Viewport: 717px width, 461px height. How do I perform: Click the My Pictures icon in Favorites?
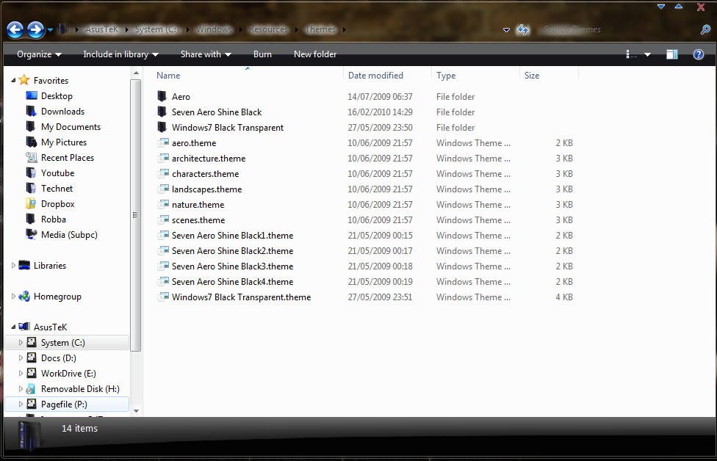(x=31, y=142)
